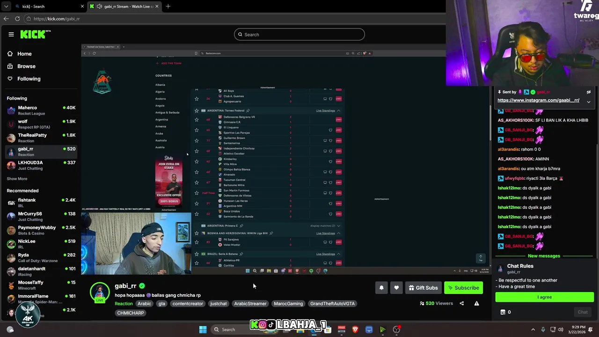599x337 pixels.
Task: Close the kick Search tab
Action: click(82, 7)
